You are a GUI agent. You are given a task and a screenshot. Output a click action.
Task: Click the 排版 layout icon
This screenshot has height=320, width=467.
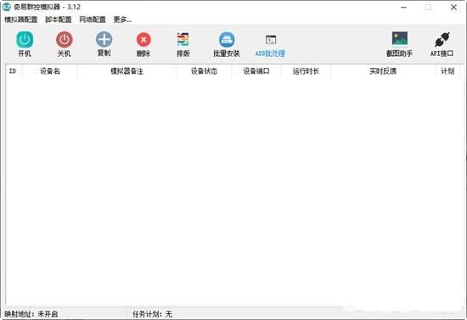(x=183, y=39)
